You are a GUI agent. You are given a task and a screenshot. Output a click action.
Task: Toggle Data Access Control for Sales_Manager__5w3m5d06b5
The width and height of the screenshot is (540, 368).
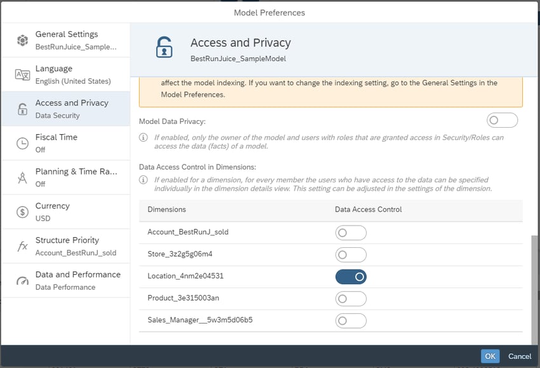click(351, 321)
